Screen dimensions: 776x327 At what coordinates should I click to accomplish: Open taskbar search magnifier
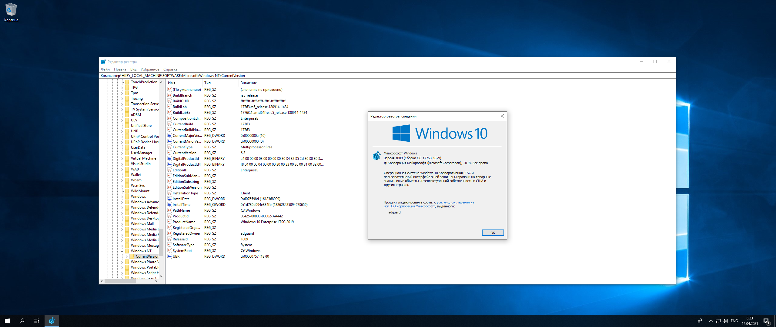22,321
